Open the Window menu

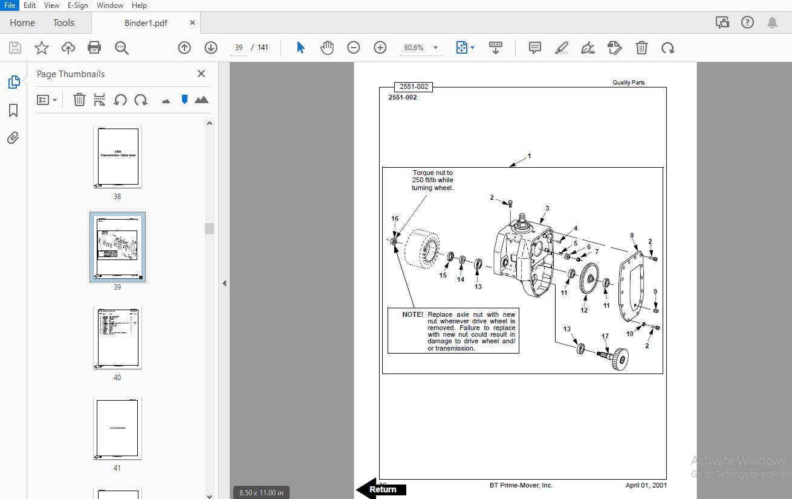[110, 5]
